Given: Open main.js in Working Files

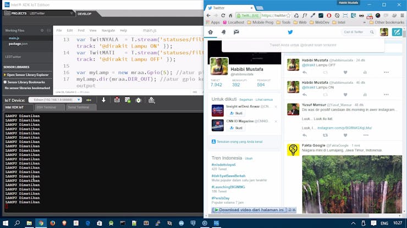Looking at the screenshot, I should pyautogui.click(x=14, y=38).
